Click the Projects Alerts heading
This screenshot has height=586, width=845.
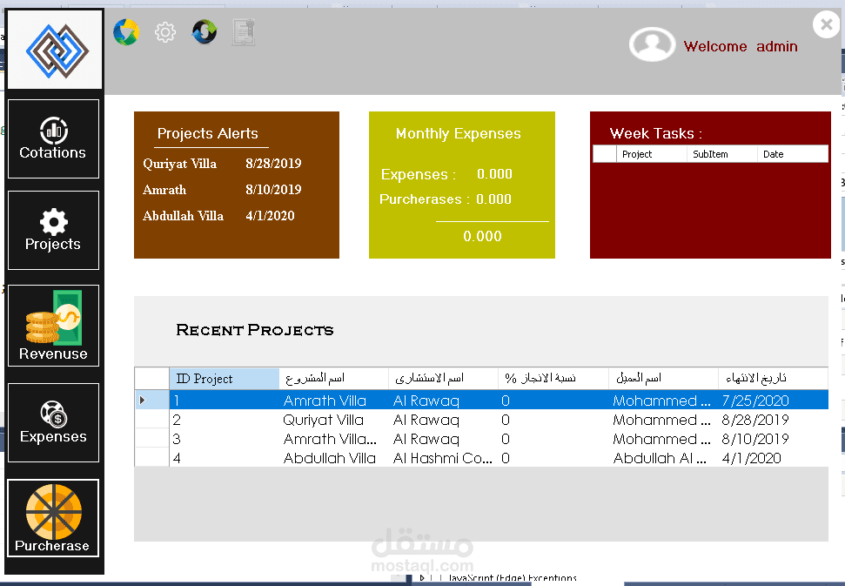pyautogui.click(x=207, y=133)
